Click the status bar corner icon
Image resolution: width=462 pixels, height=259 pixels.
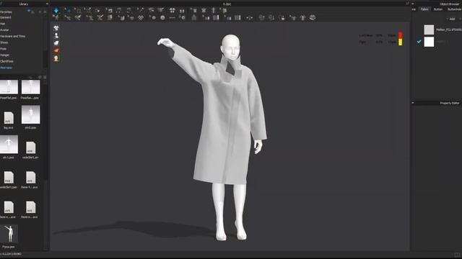[457, 255]
